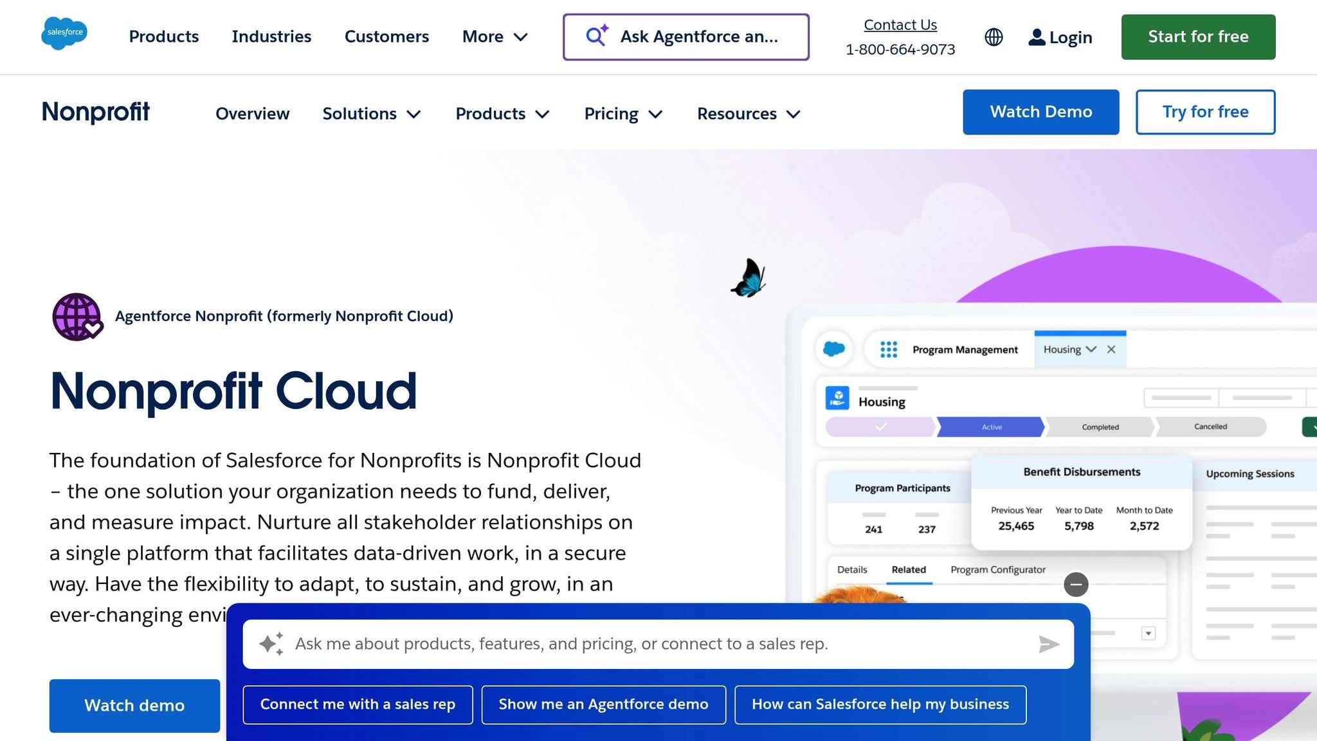Click the Start for free button
The width and height of the screenshot is (1317, 741).
pyautogui.click(x=1197, y=37)
